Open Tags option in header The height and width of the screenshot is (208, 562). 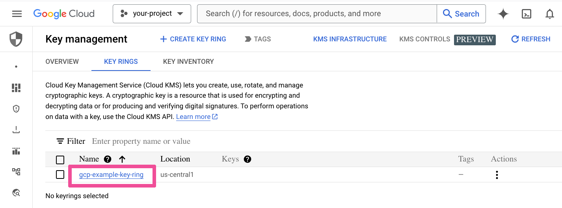pyautogui.click(x=258, y=39)
